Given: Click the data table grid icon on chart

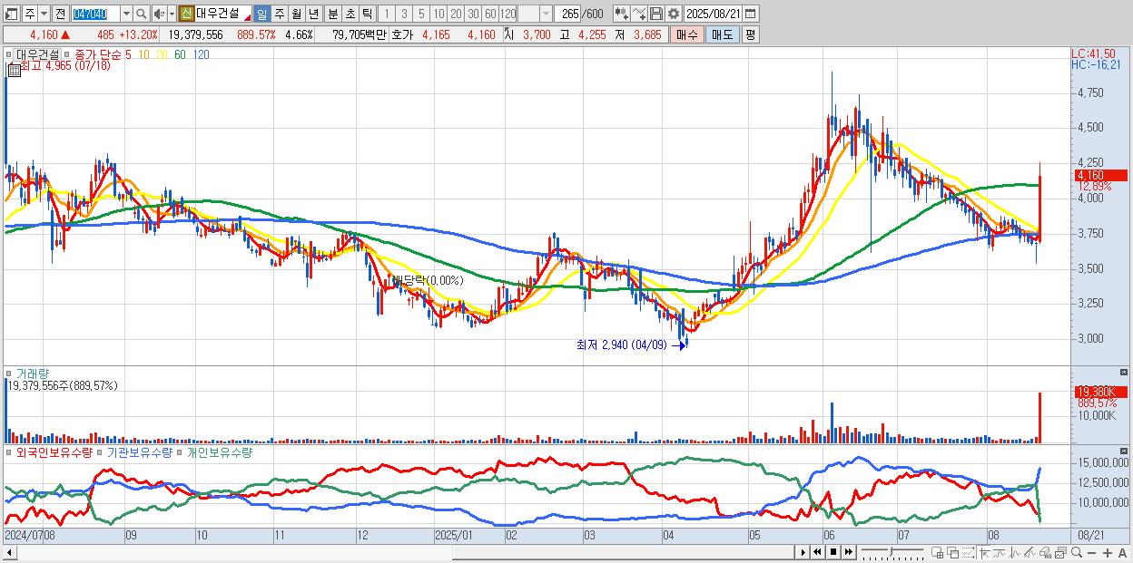Looking at the screenshot, I should pos(15,71).
